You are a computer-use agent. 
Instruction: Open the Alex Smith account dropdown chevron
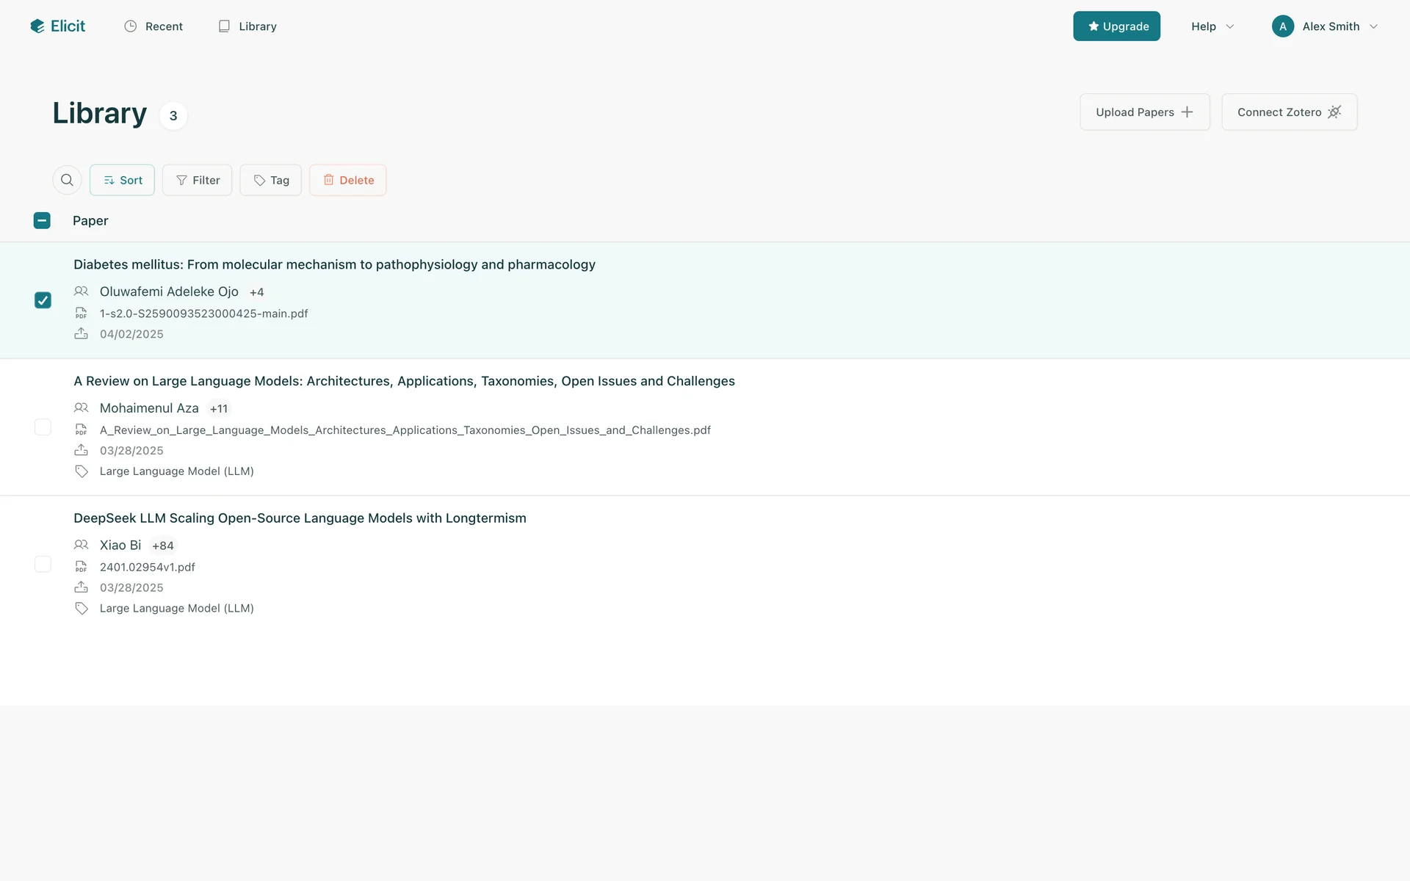point(1373,26)
